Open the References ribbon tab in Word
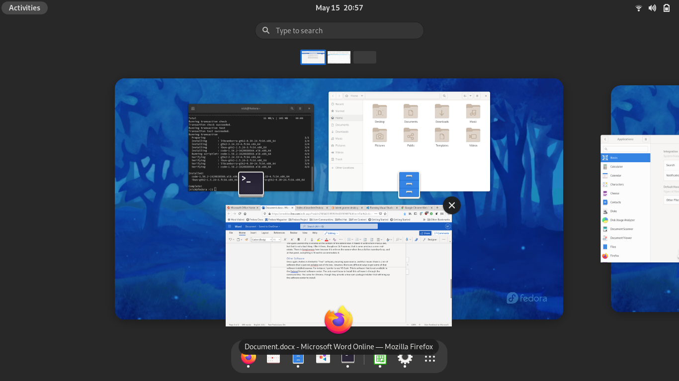 coord(279,232)
